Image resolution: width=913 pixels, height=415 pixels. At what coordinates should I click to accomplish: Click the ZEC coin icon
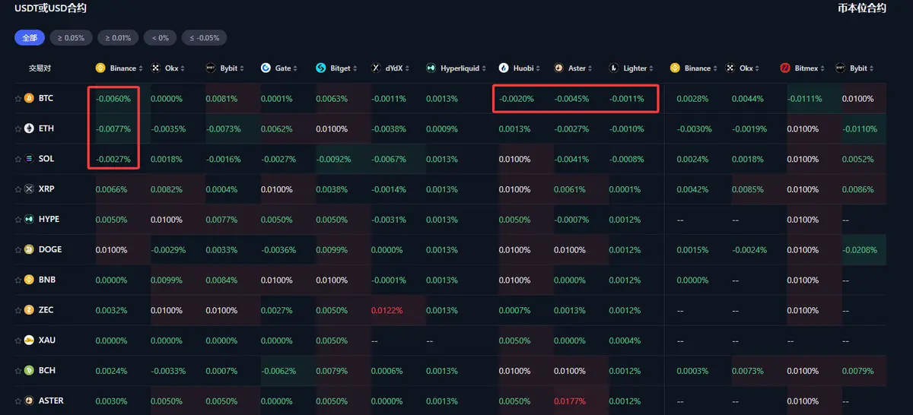[x=30, y=310]
